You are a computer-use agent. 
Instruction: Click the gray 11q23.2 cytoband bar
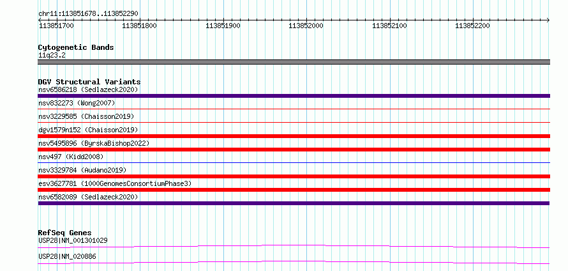coord(294,62)
